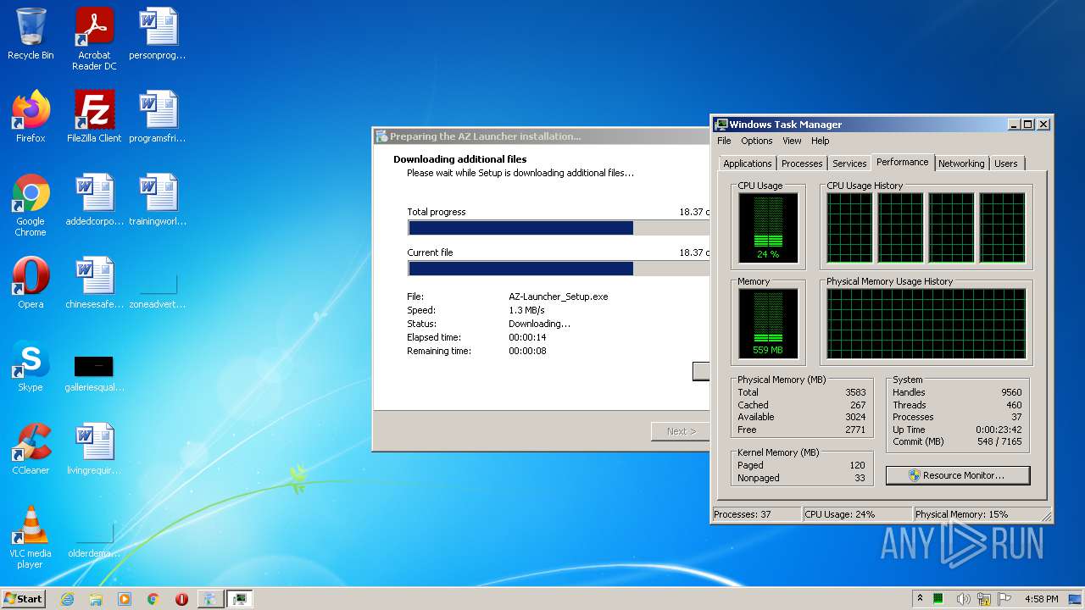Select the programsfri Word document icon
Image resolution: width=1085 pixels, height=610 pixels.
[158, 117]
